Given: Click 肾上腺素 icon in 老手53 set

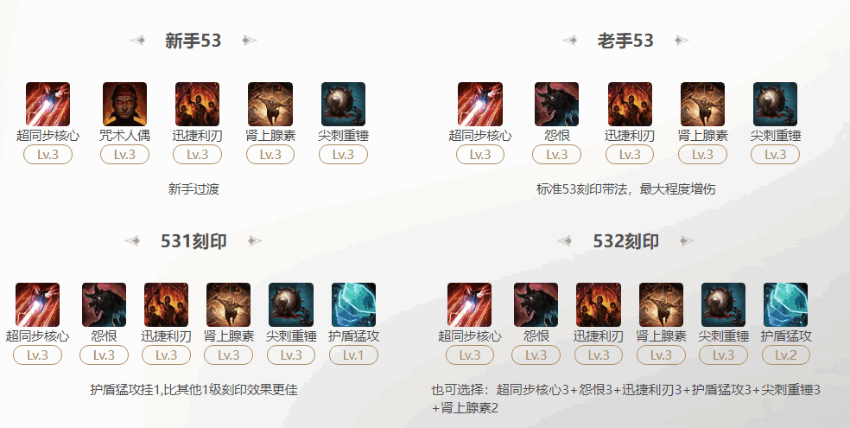Looking at the screenshot, I should click(x=702, y=104).
